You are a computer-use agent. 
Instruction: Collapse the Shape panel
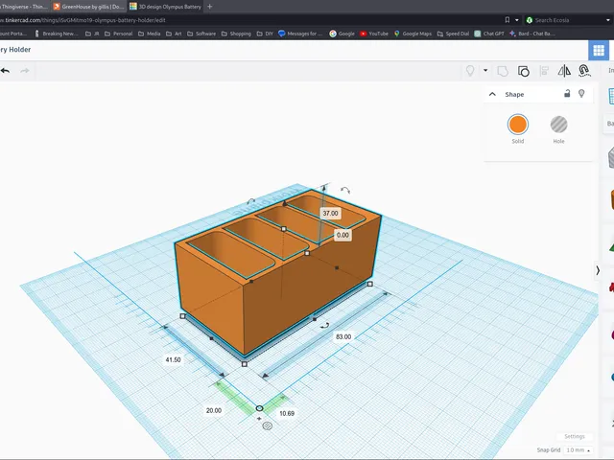(492, 94)
